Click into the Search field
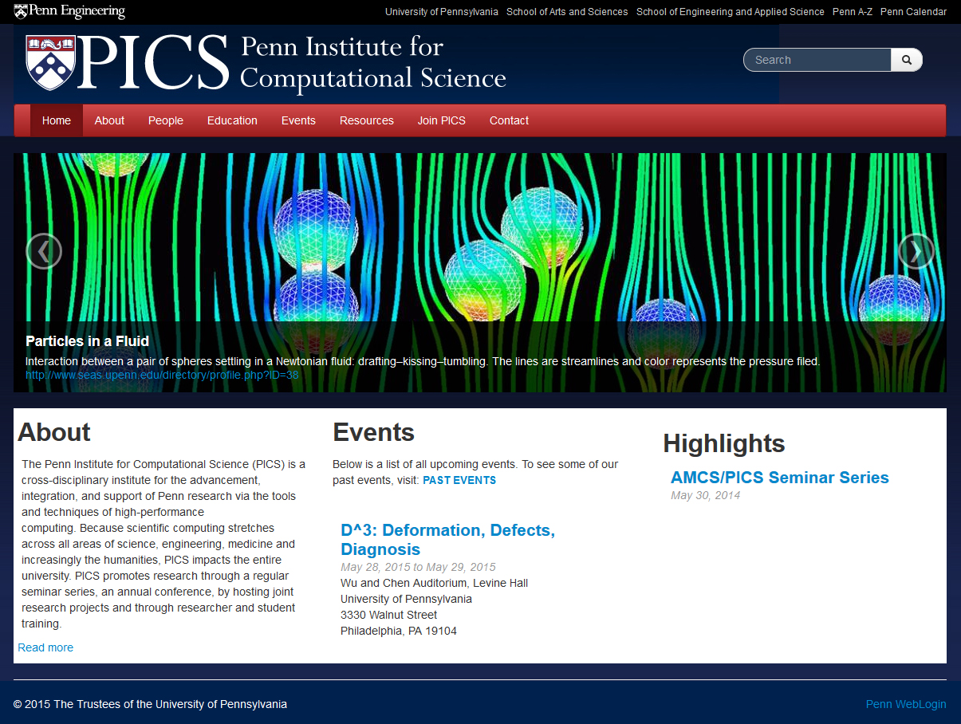Image resolution: width=961 pixels, height=724 pixels. click(x=817, y=60)
